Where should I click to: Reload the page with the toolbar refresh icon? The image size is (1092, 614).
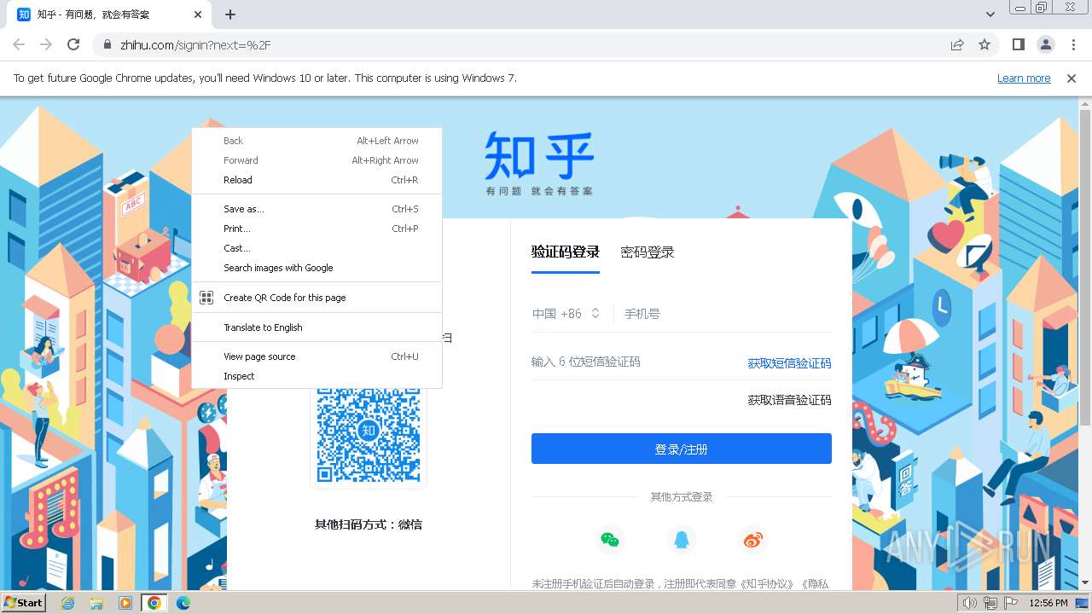pyautogui.click(x=73, y=44)
